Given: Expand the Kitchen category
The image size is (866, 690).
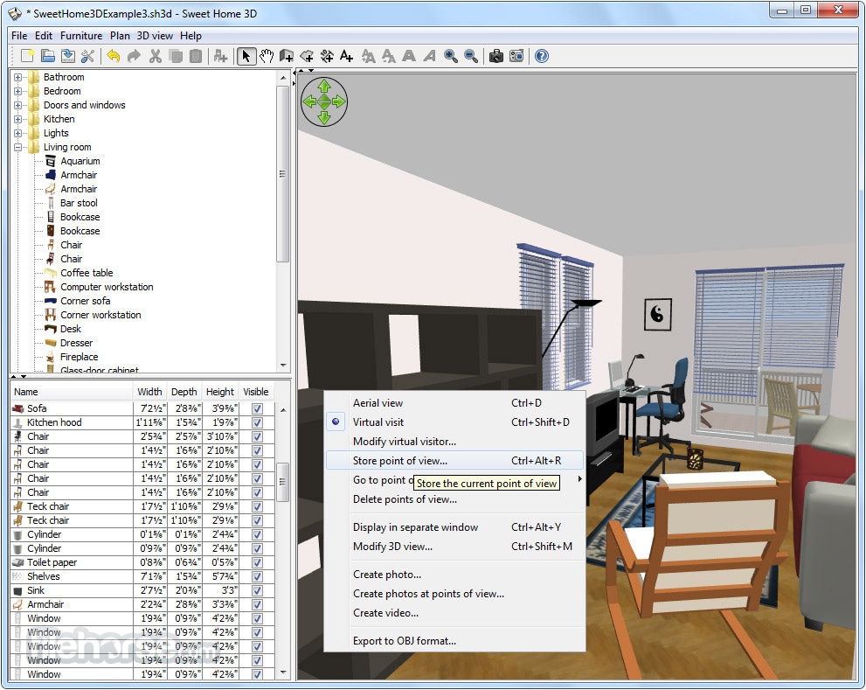Looking at the screenshot, I should [17, 120].
